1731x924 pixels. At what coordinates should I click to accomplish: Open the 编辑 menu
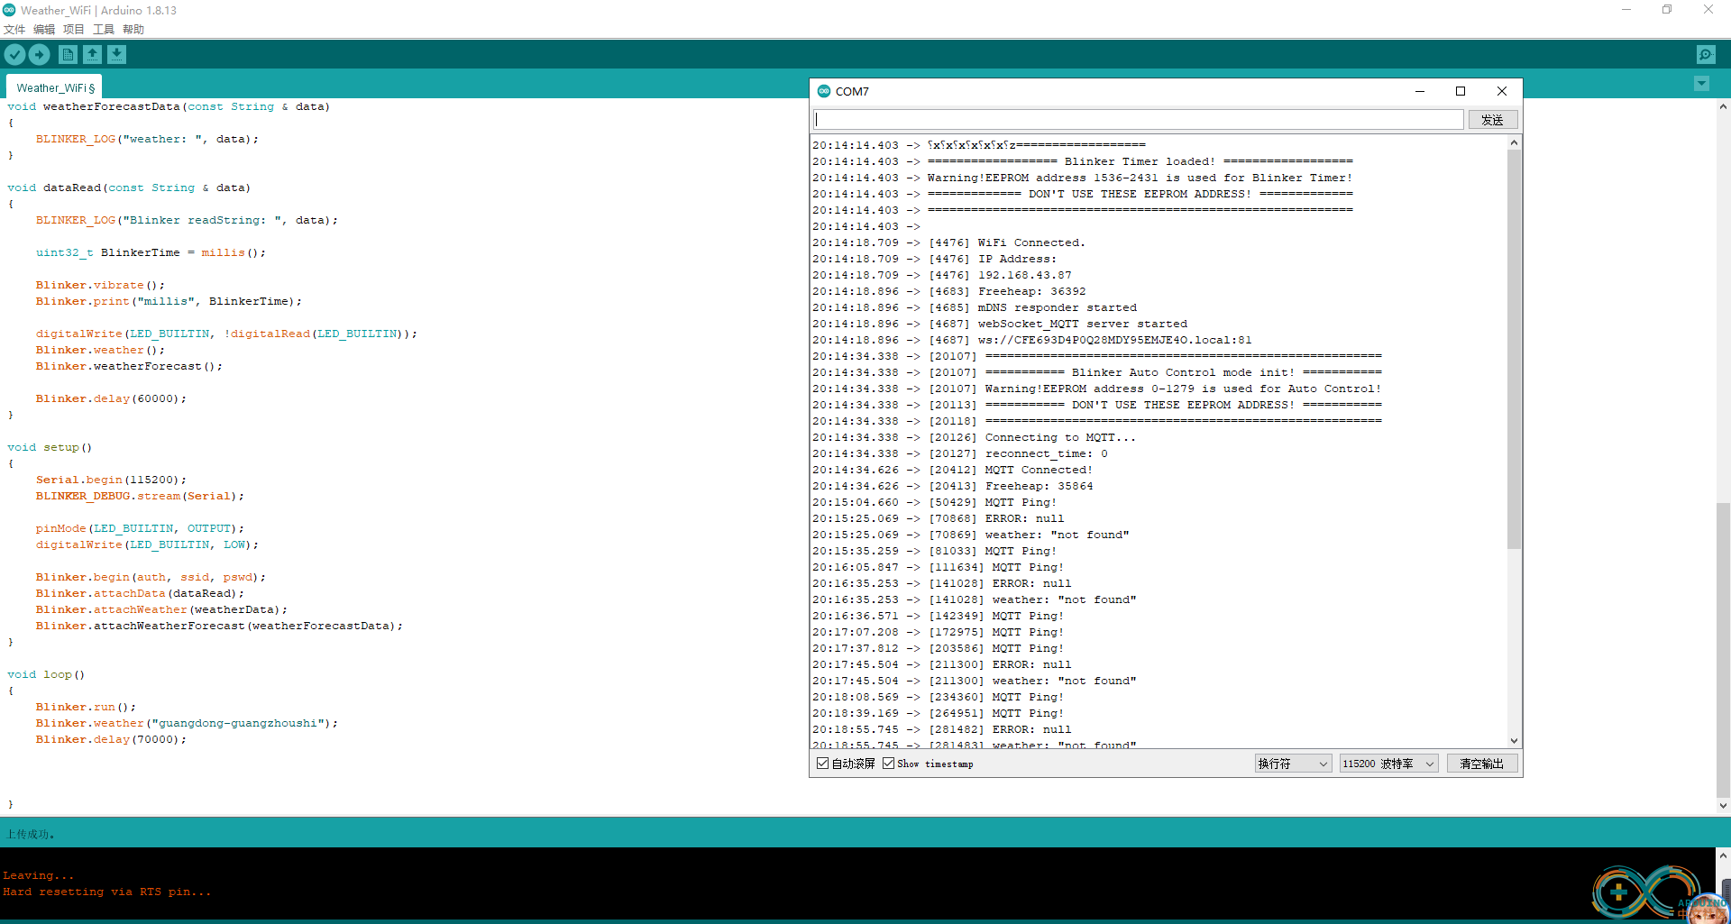click(x=44, y=30)
